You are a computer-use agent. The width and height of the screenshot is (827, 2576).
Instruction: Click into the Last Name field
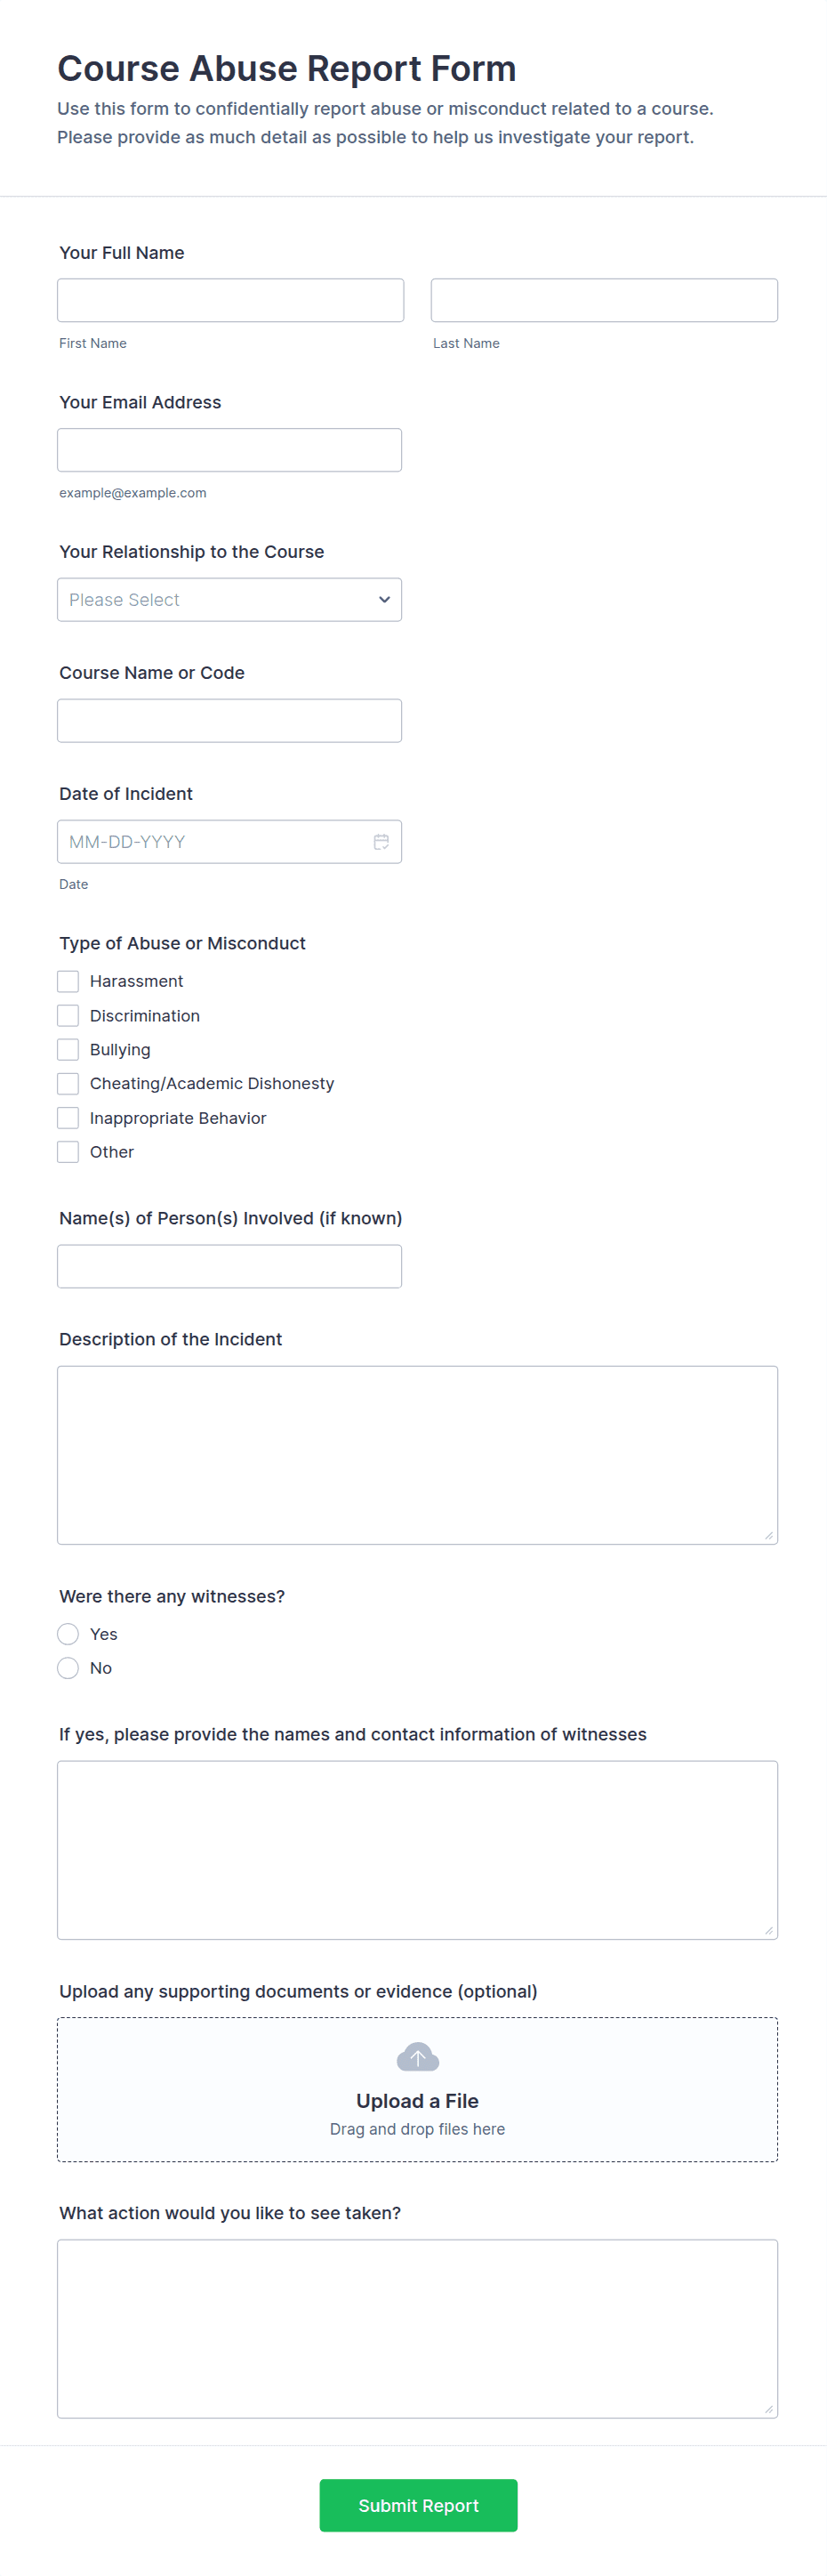[603, 300]
